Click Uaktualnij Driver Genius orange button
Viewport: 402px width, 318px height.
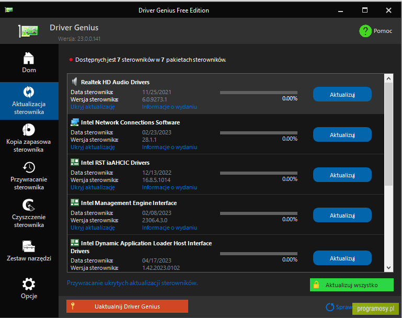click(127, 306)
